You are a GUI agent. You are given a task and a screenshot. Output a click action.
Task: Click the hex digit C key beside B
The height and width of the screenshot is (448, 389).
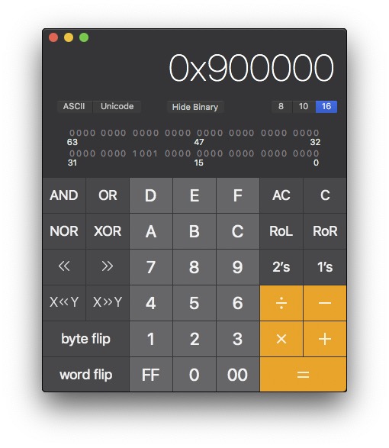(x=238, y=231)
